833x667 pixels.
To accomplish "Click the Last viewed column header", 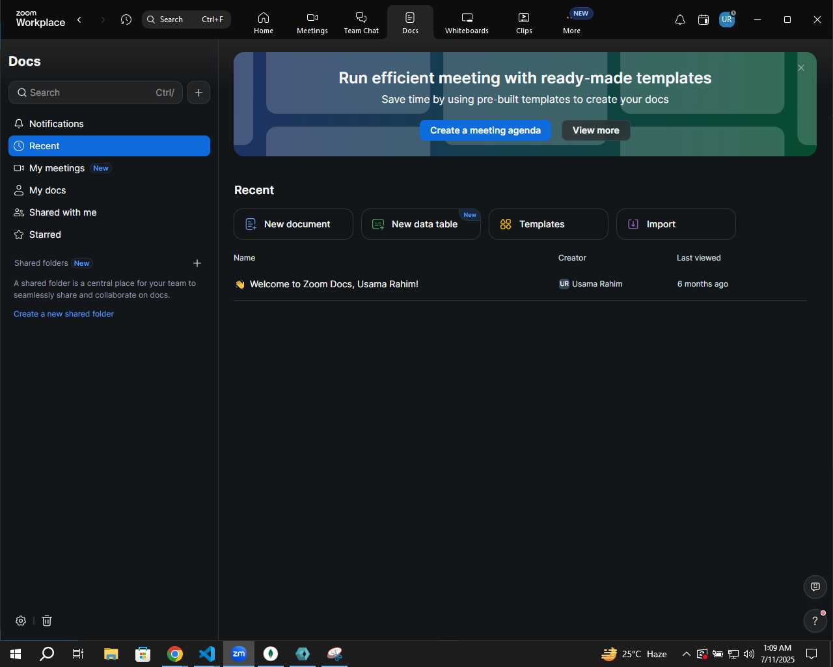I will pyautogui.click(x=699, y=258).
